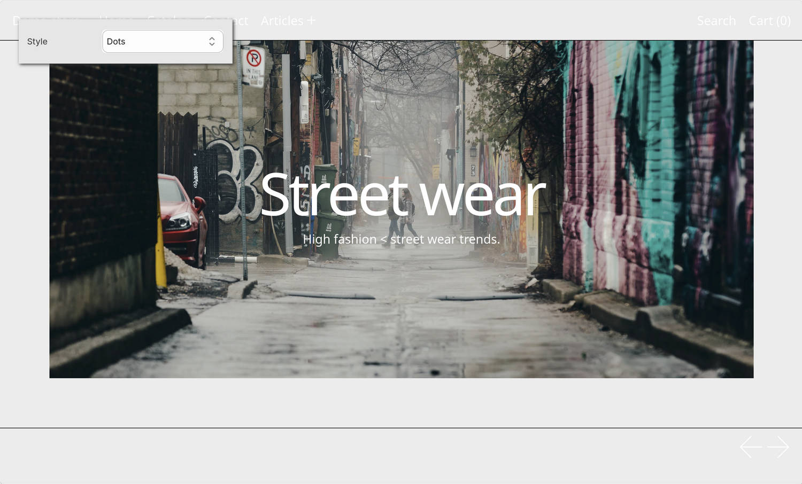Select the right slideshow navigation arrow
The image size is (802, 484).
[778, 447]
